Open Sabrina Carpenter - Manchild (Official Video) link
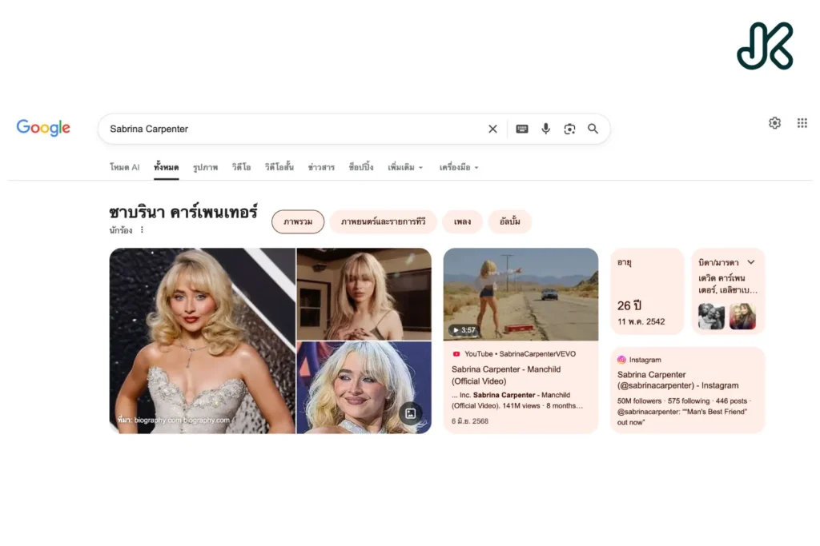This screenshot has height=546, width=820. click(x=506, y=375)
